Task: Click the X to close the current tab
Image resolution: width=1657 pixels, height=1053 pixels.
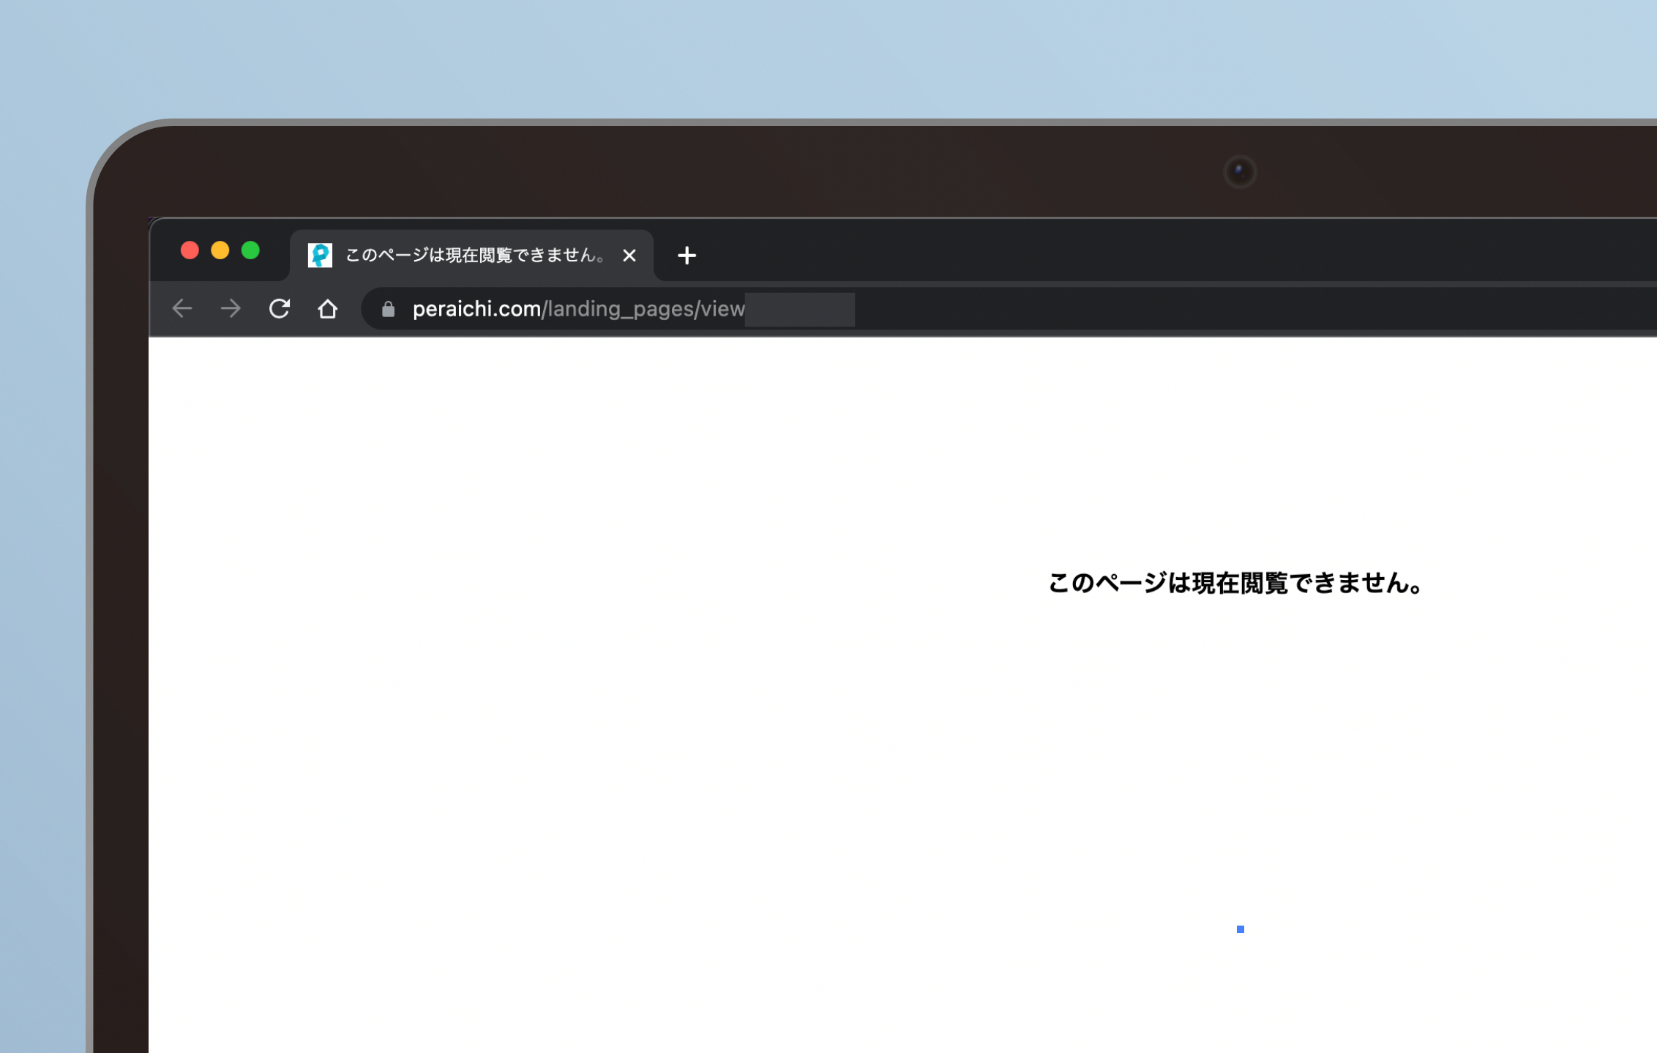Action: (x=630, y=256)
